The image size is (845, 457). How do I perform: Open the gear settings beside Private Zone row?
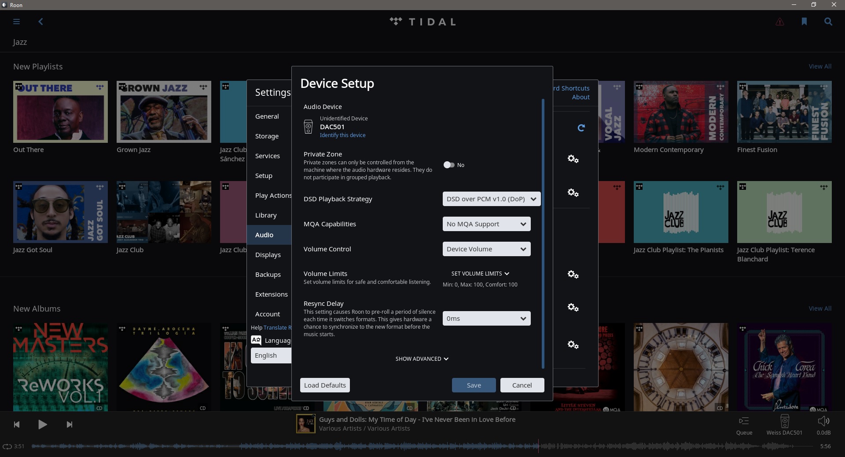tap(573, 159)
